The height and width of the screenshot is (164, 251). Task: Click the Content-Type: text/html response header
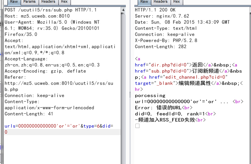click(x=166, y=28)
